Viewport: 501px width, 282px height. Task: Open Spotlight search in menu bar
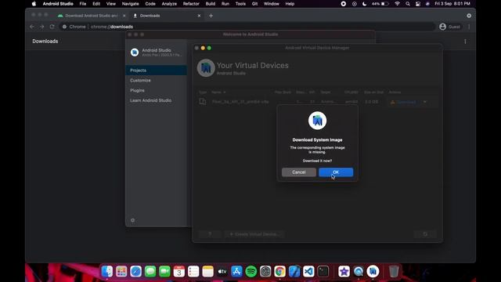(x=408, y=4)
